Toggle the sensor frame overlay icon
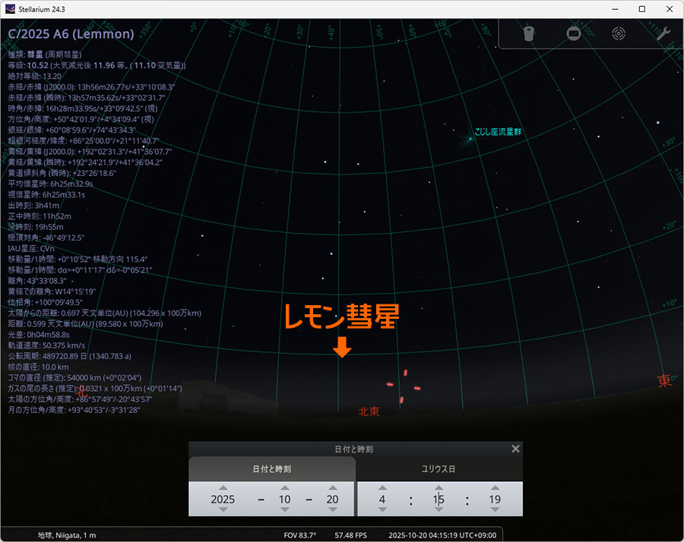 pyautogui.click(x=574, y=33)
